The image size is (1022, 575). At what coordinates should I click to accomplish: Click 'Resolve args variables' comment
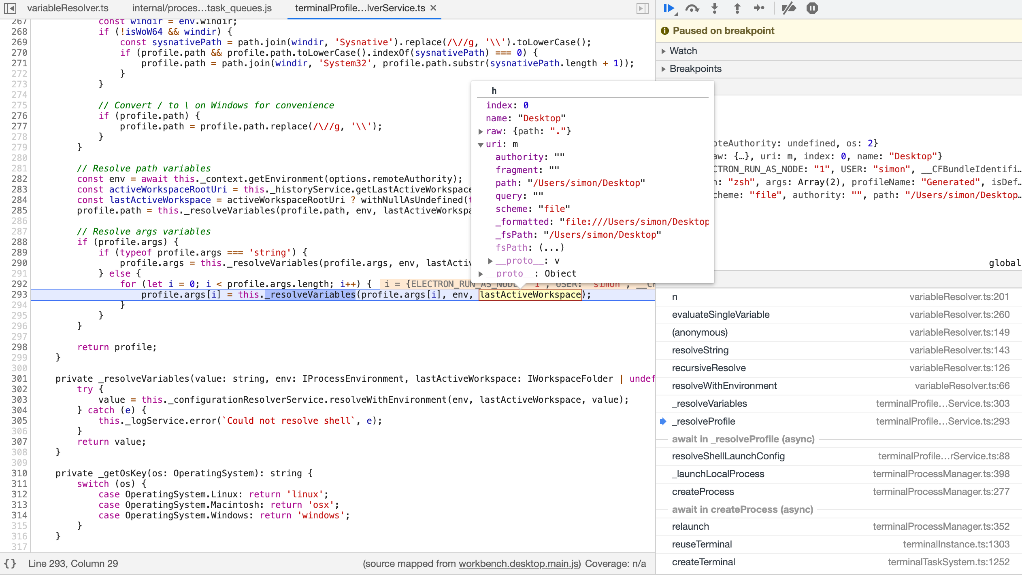(144, 231)
